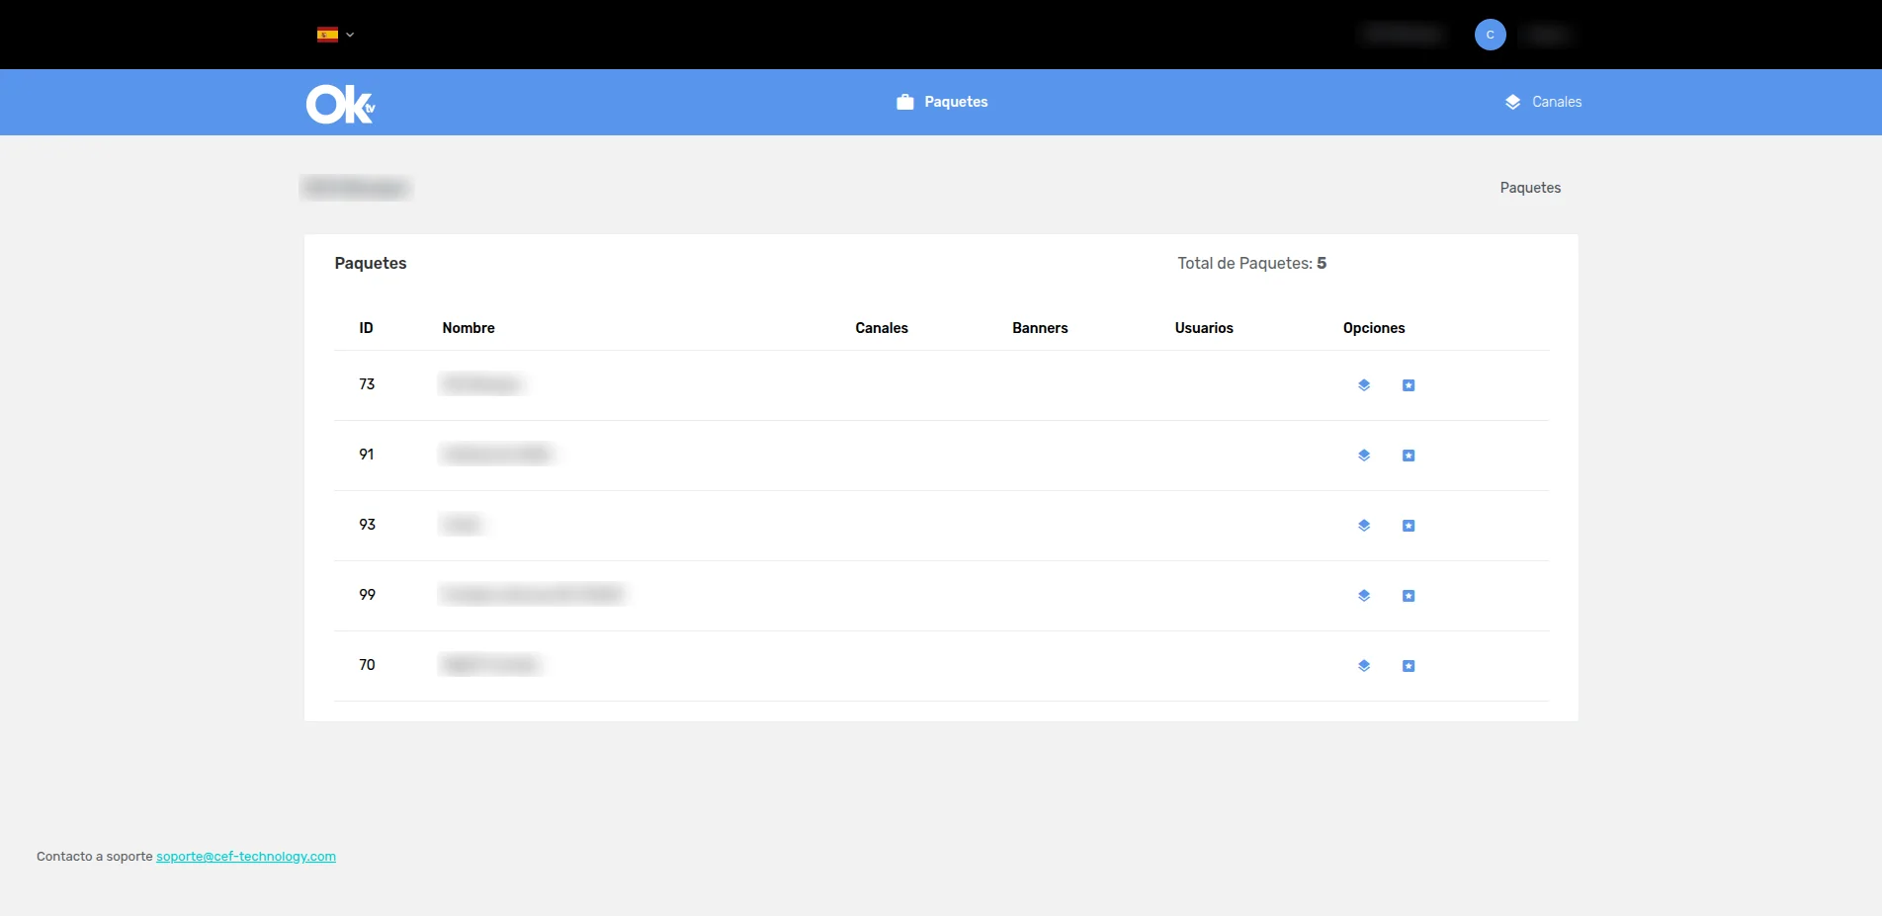Open the Spanish flag language dropdown

pos(335,35)
